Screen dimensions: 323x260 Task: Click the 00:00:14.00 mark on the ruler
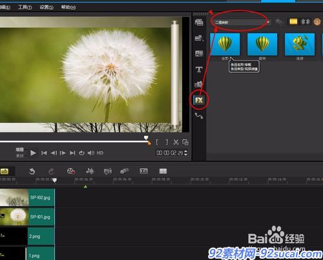[277, 179]
